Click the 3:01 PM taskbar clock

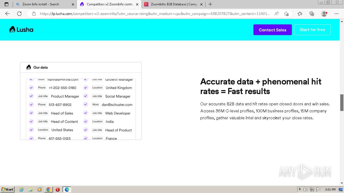click(x=330, y=190)
